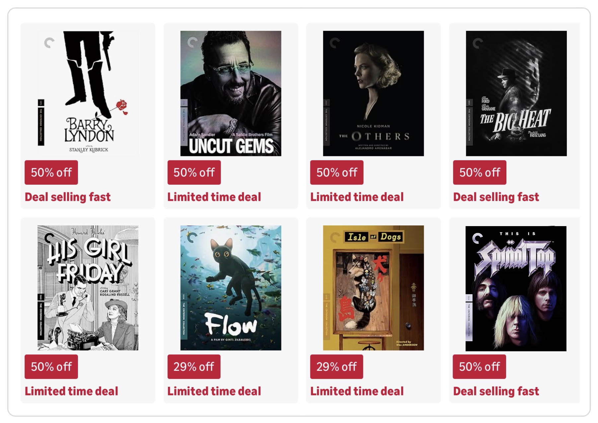Open the 50% off deal for The Big Heat
Image resolution: width=598 pixels, height=423 pixels.
480,172
